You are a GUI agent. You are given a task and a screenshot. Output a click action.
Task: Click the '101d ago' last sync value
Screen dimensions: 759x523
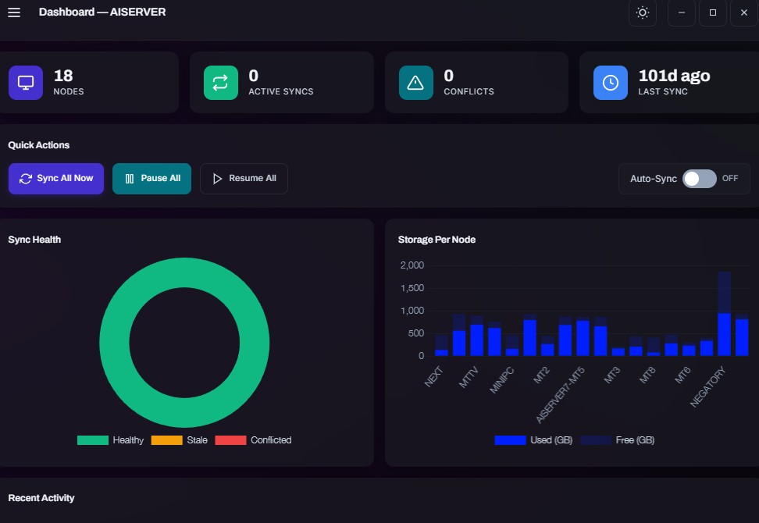[x=674, y=76]
